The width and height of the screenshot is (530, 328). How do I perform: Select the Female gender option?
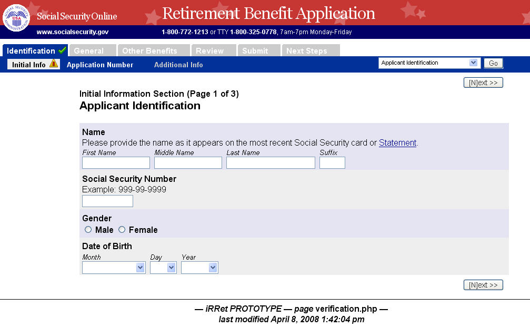[122, 230]
